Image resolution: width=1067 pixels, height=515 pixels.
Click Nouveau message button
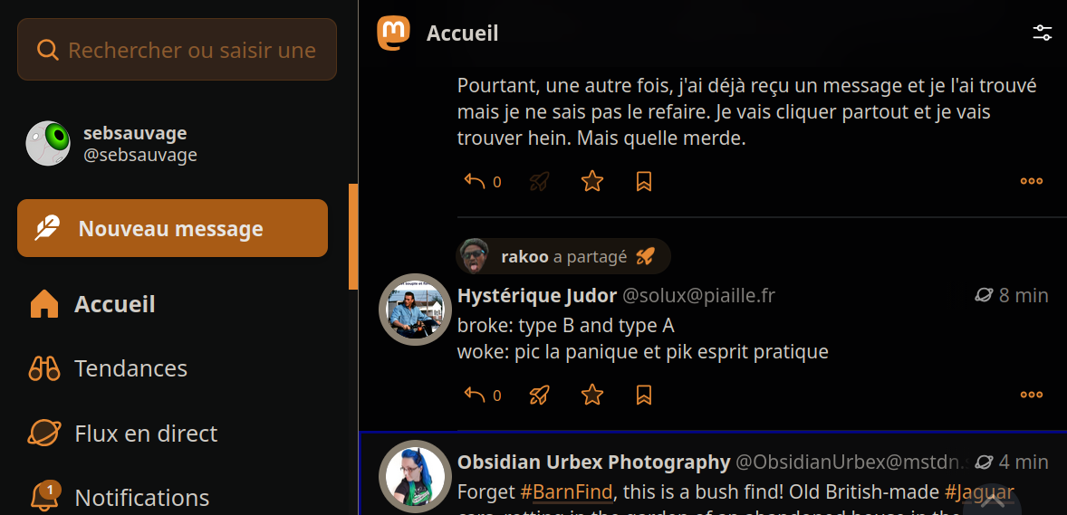point(172,228)
